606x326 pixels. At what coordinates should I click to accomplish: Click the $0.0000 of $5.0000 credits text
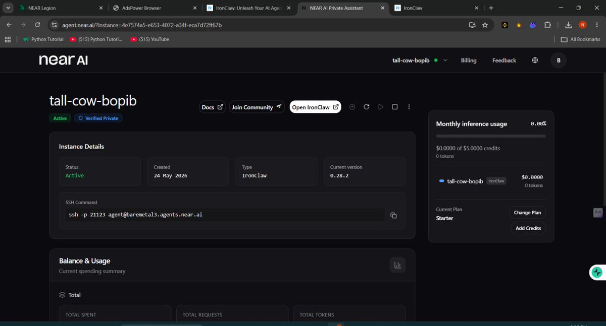coord(468,148)
